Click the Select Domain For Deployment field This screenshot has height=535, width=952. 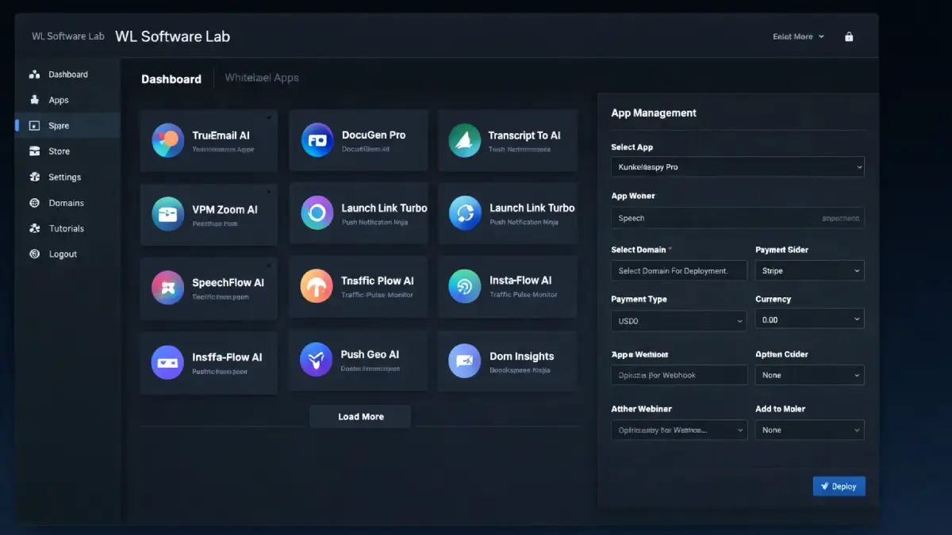679,270
